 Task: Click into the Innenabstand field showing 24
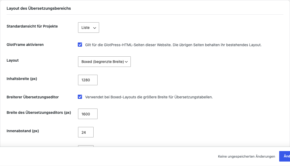(x=86, y=132)
